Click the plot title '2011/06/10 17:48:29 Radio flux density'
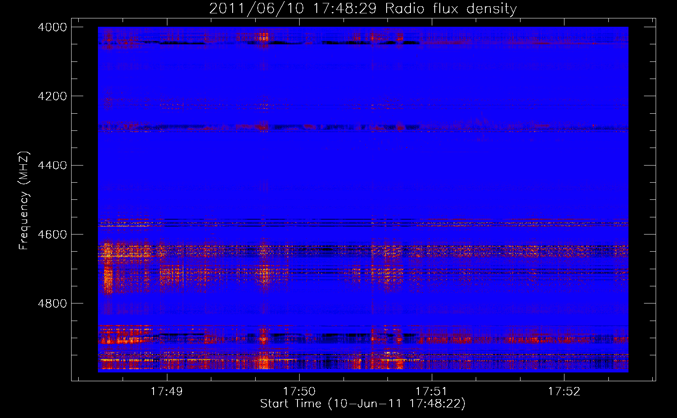Screen dimensions: 677x418 click(363, 8)
